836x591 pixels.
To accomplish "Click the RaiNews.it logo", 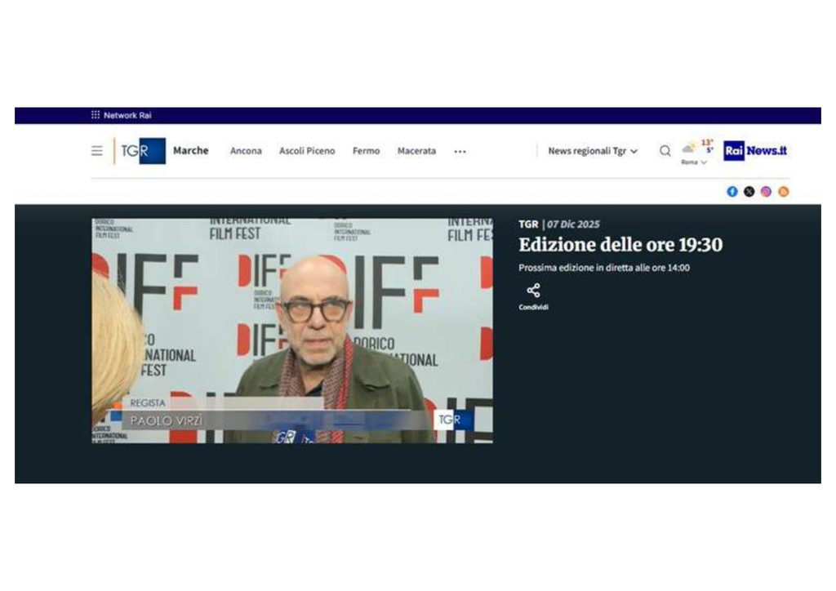I will pos(755,151).
